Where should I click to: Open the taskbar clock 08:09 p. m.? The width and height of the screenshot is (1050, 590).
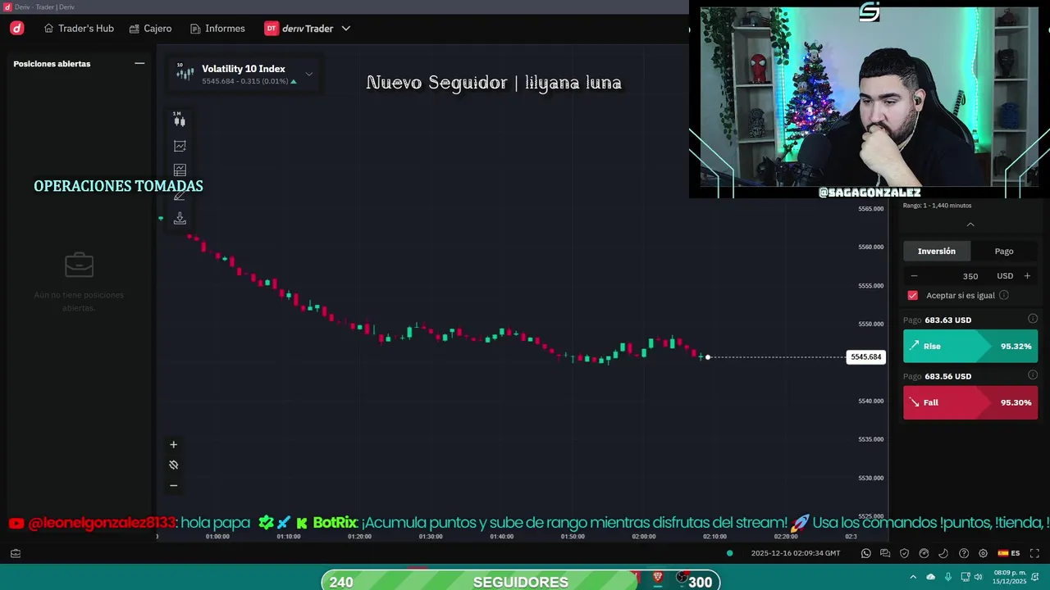point(1009,577)
